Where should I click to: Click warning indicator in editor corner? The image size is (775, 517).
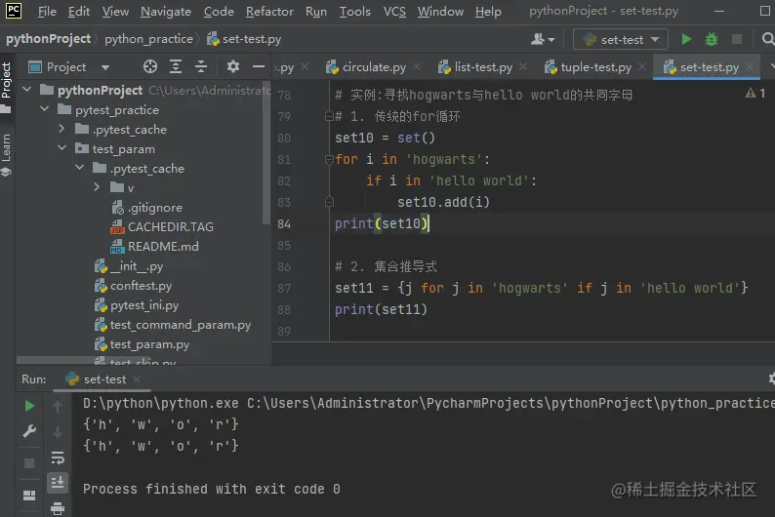[x=755, y=93]
